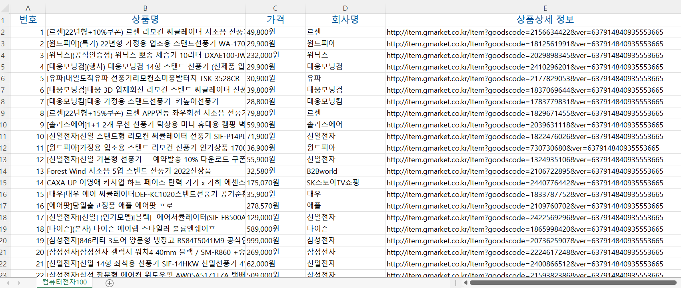
Task: Select company cell 솔러스에어
Action: pos(345,125)
